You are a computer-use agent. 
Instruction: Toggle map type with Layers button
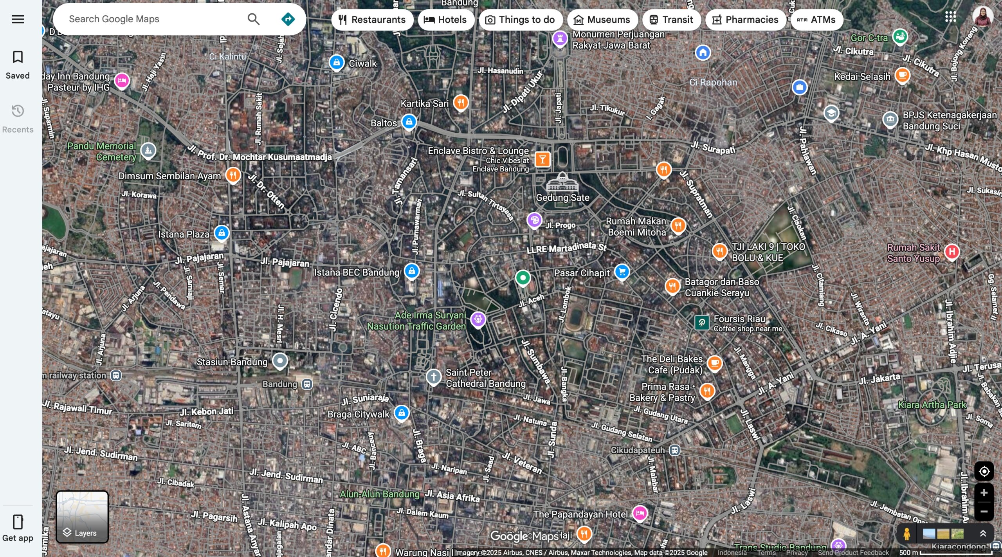(82, 517)
